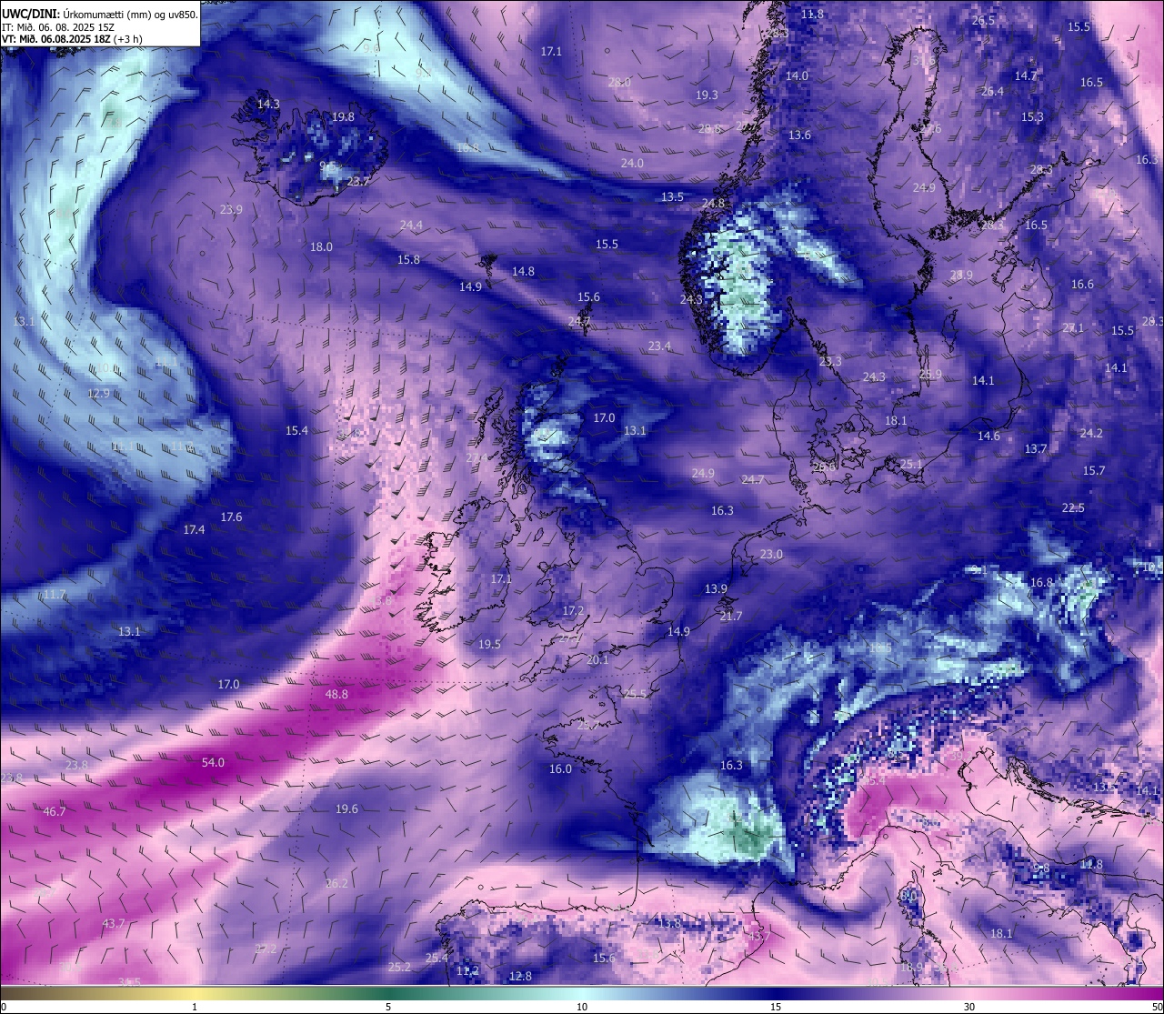Image resolution: width=1164 pixels, height=1014 pixels.
Task: Click the 25.1 value on the map
Action: click(x=911, y=465)
